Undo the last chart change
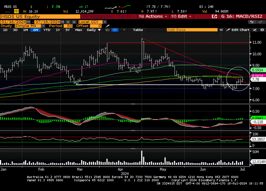The width and height of the screenshot is (266, 191). [252, 22]
